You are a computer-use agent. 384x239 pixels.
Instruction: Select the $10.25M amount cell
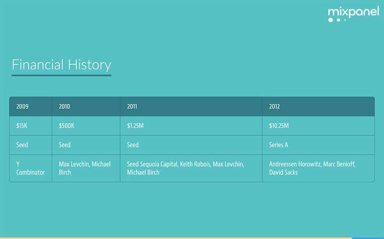[318, 126]
